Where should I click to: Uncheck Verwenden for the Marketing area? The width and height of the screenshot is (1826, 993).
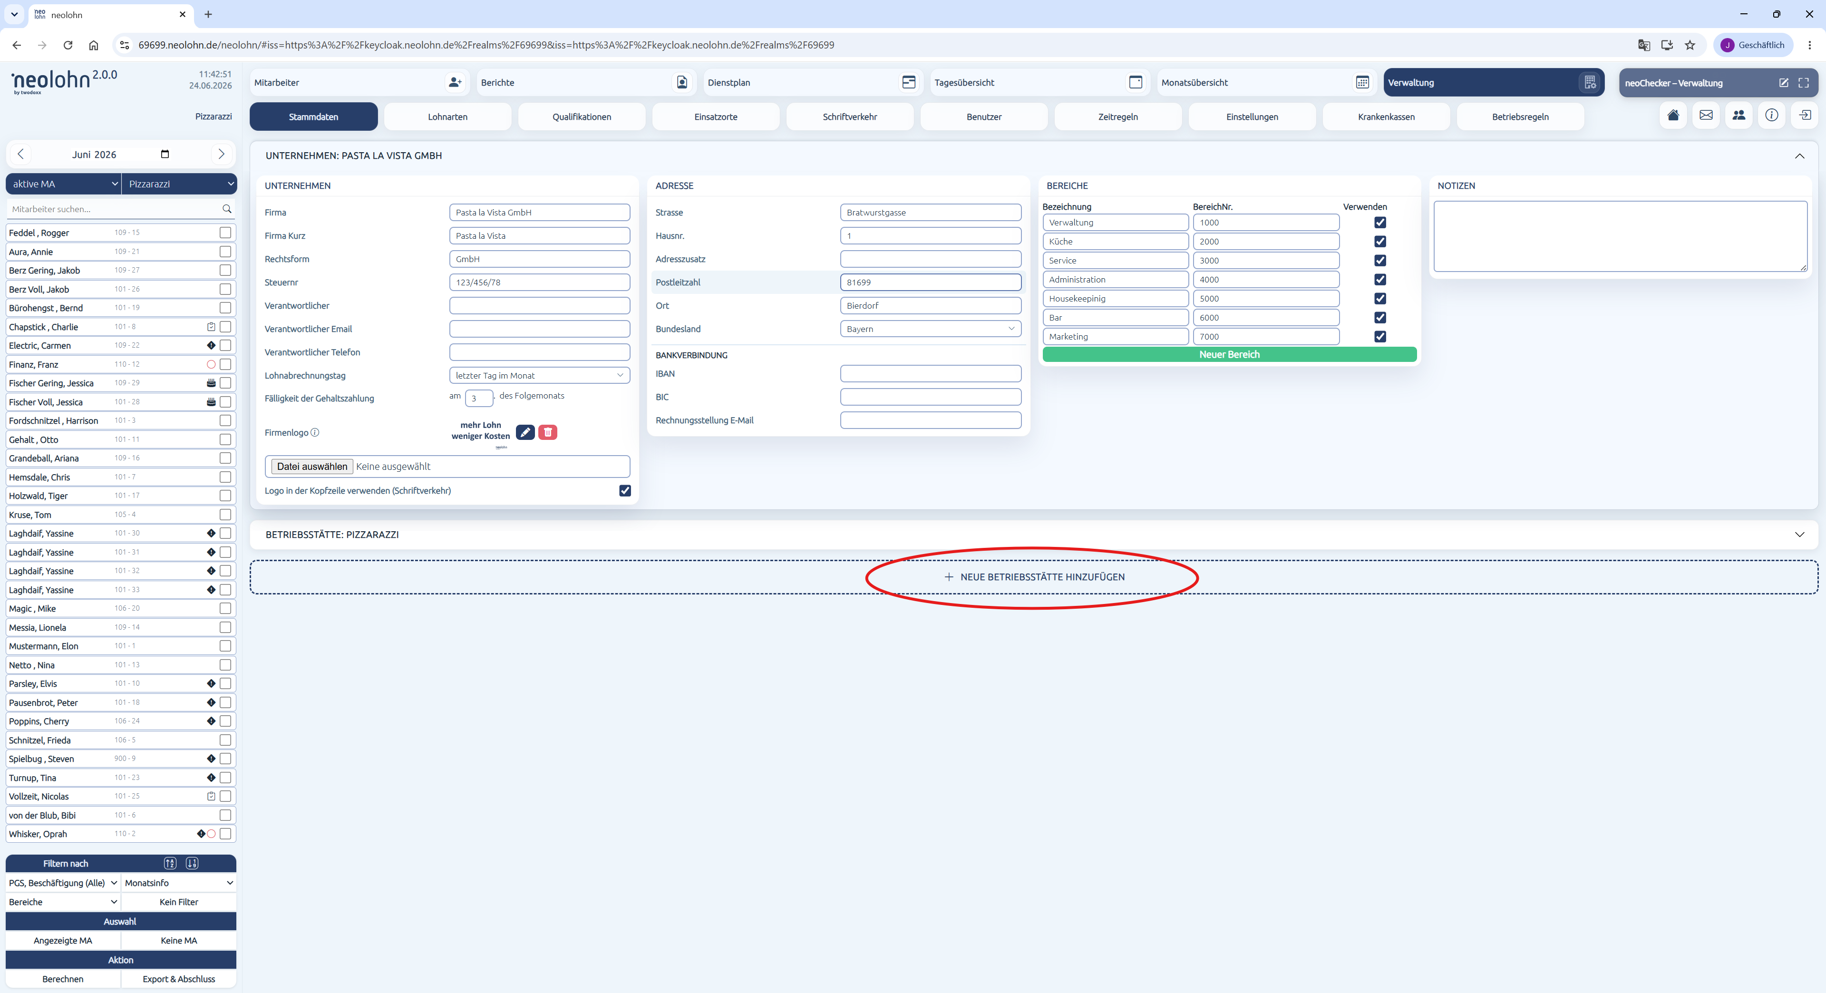tap(1379, 337)
